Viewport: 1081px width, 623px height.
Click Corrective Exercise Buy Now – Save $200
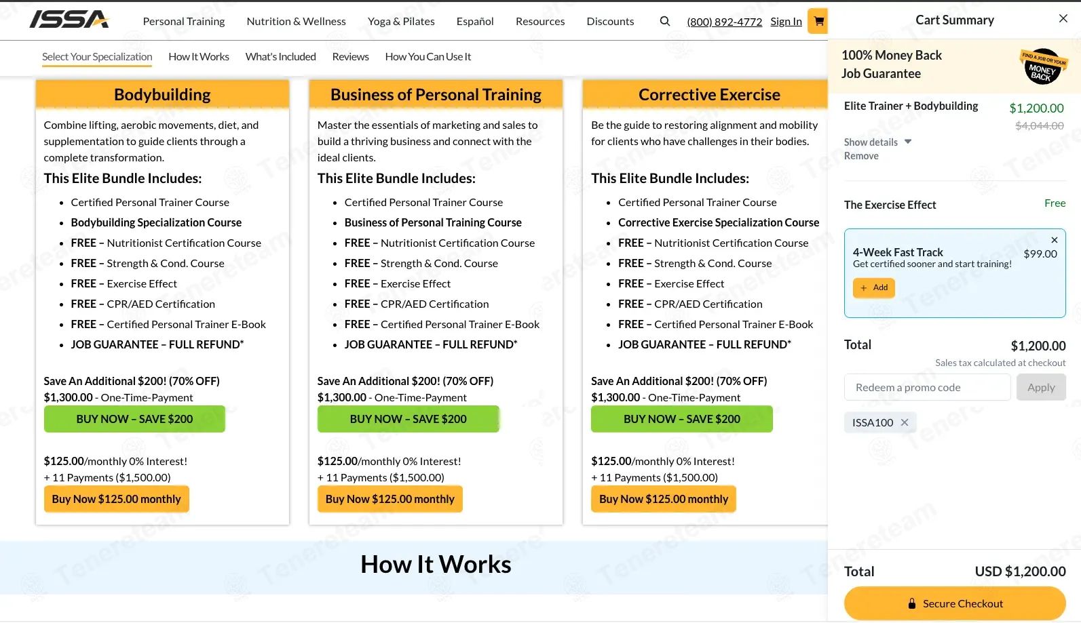click(682, 419)
